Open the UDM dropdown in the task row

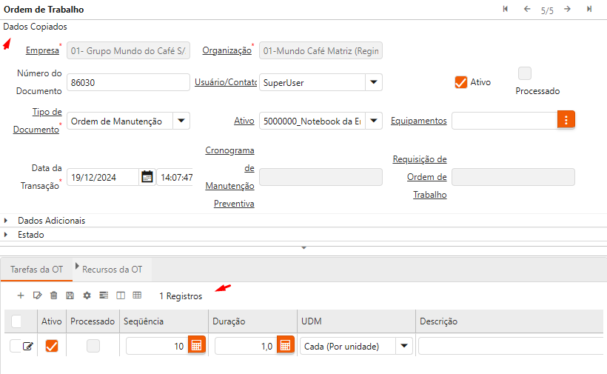pos(404,346)
